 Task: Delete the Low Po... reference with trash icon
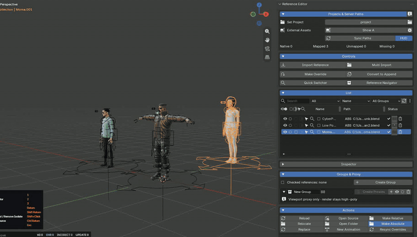point(400,125)
